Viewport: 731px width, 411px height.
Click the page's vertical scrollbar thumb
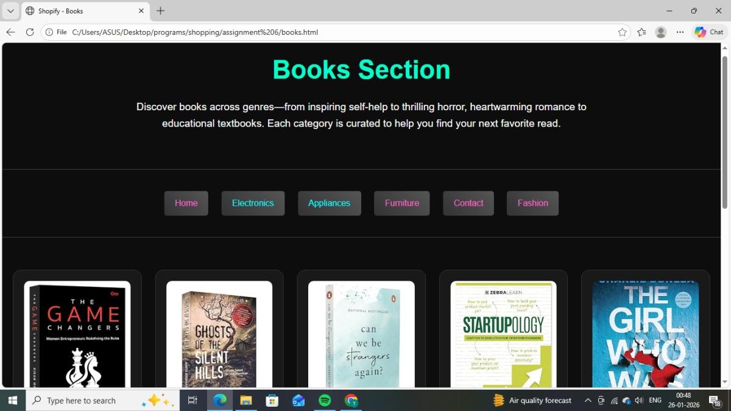coord(725,131)
